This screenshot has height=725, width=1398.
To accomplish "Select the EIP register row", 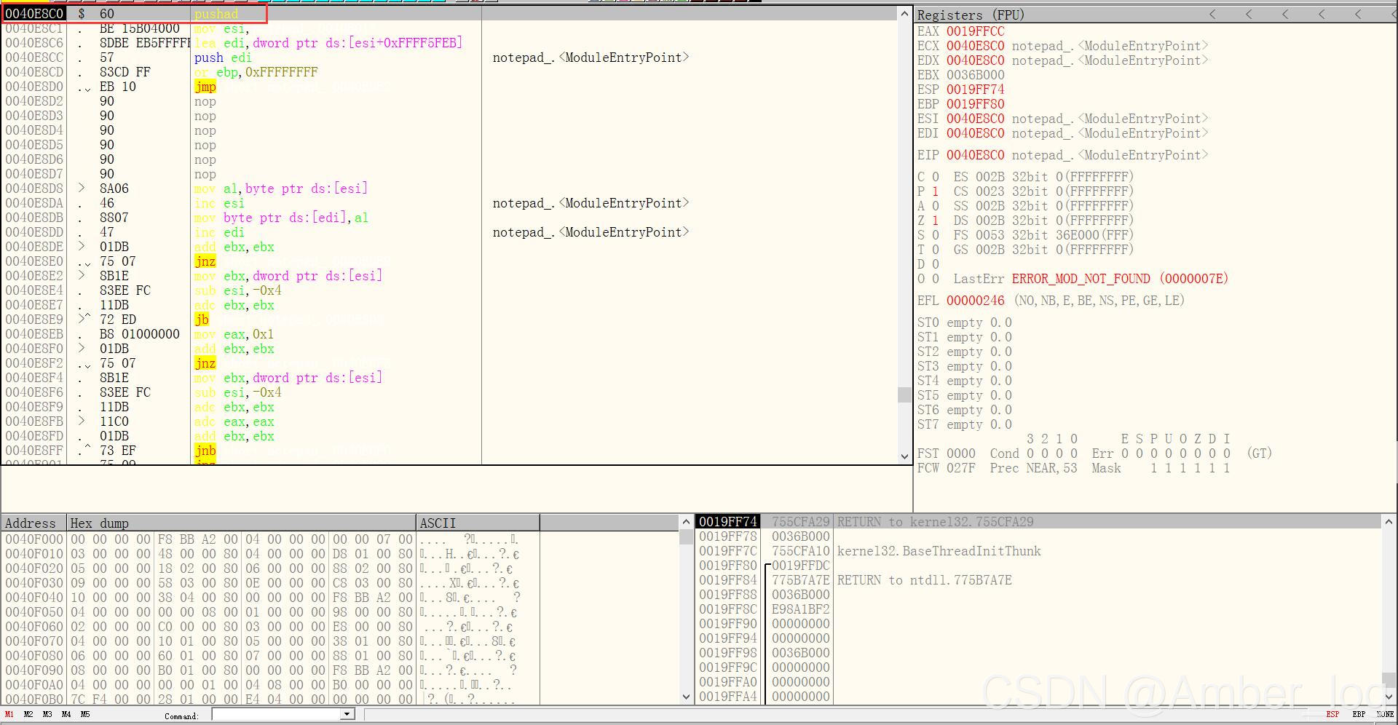I will pyautogui.click(x=1062, y=155).
